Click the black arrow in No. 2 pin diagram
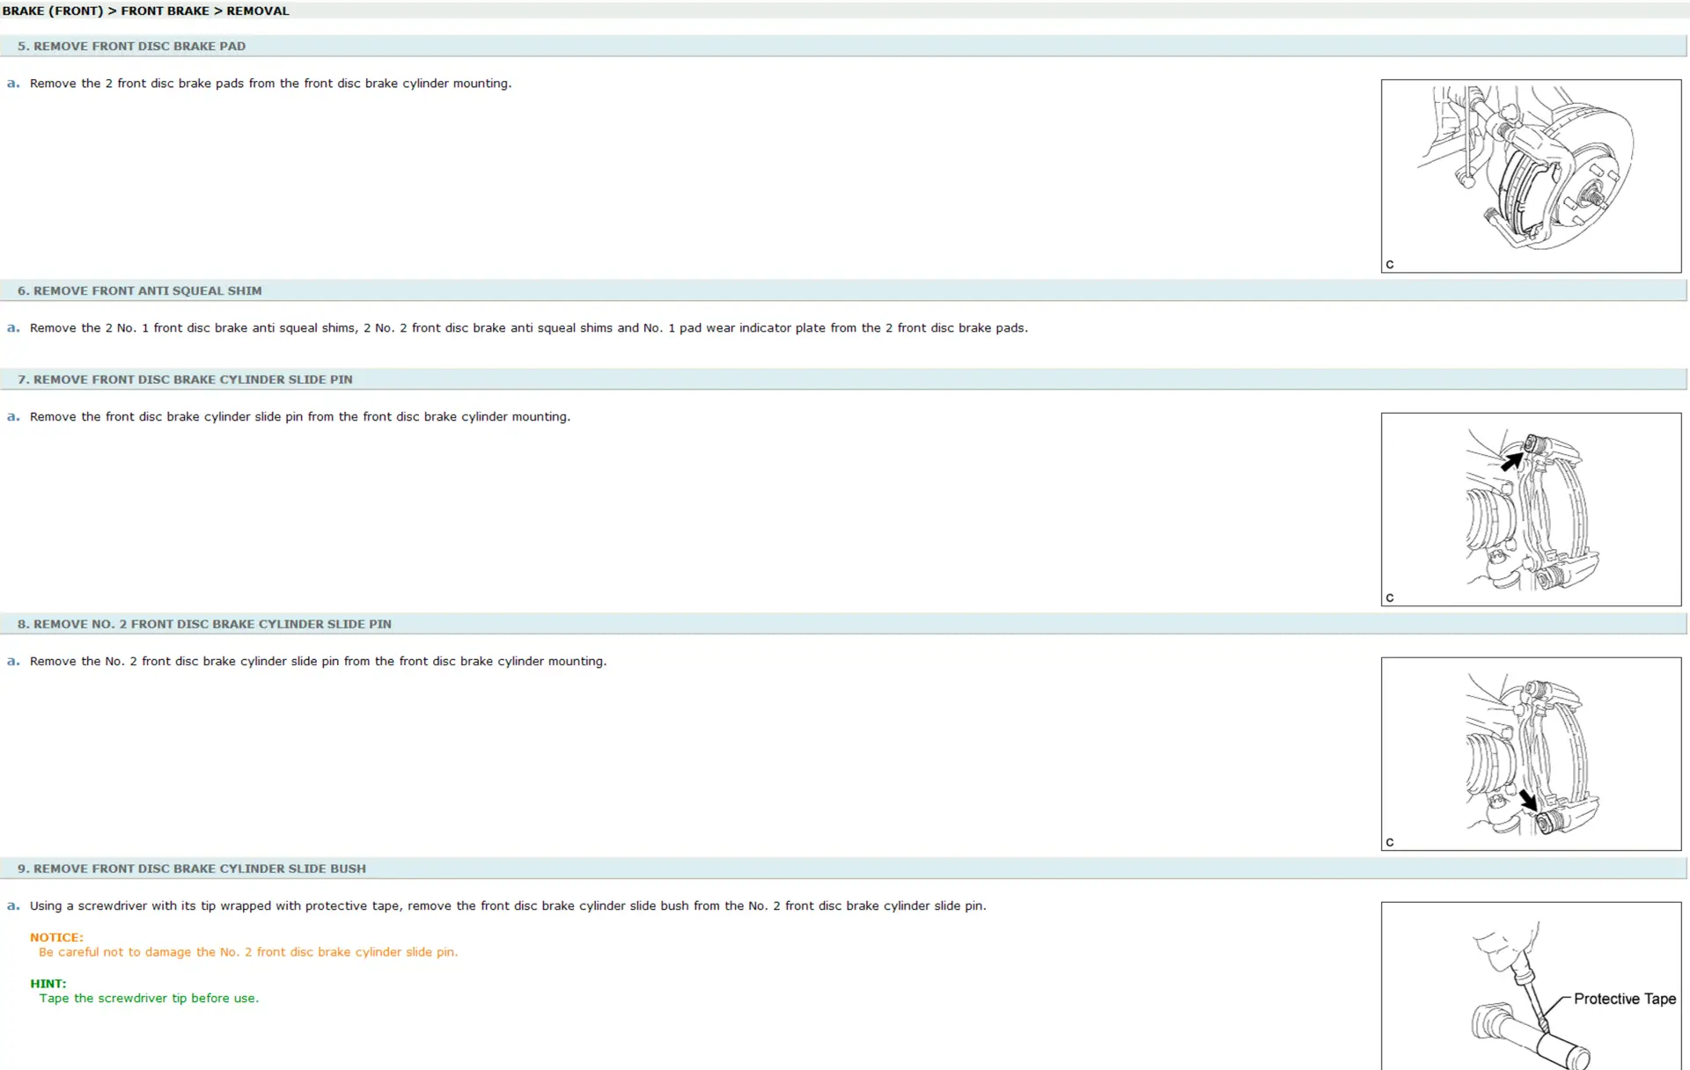Screen dimensions: 1690x1070 (x=1528, y=800)
